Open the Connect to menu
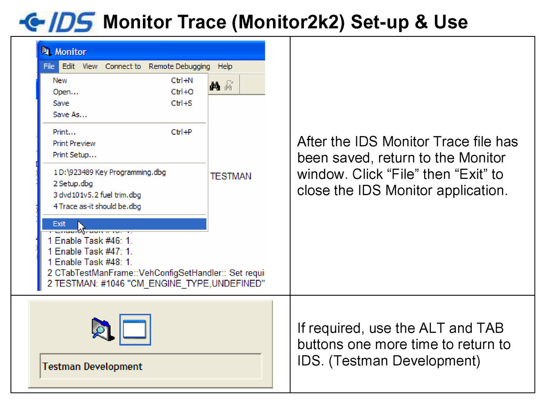Viewport: 546px width, 404px height. (123, 66)
